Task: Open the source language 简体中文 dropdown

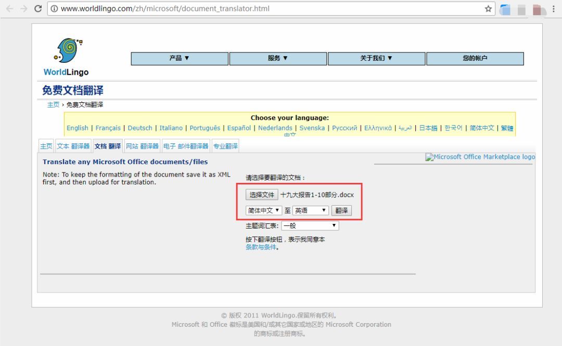Action: [x=264, y=210]
